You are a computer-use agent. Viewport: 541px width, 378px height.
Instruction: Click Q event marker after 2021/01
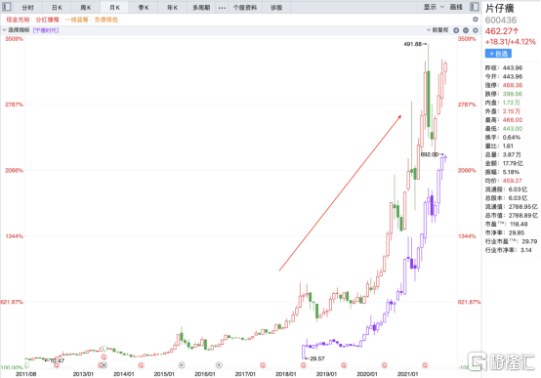[x=425, y=365]
